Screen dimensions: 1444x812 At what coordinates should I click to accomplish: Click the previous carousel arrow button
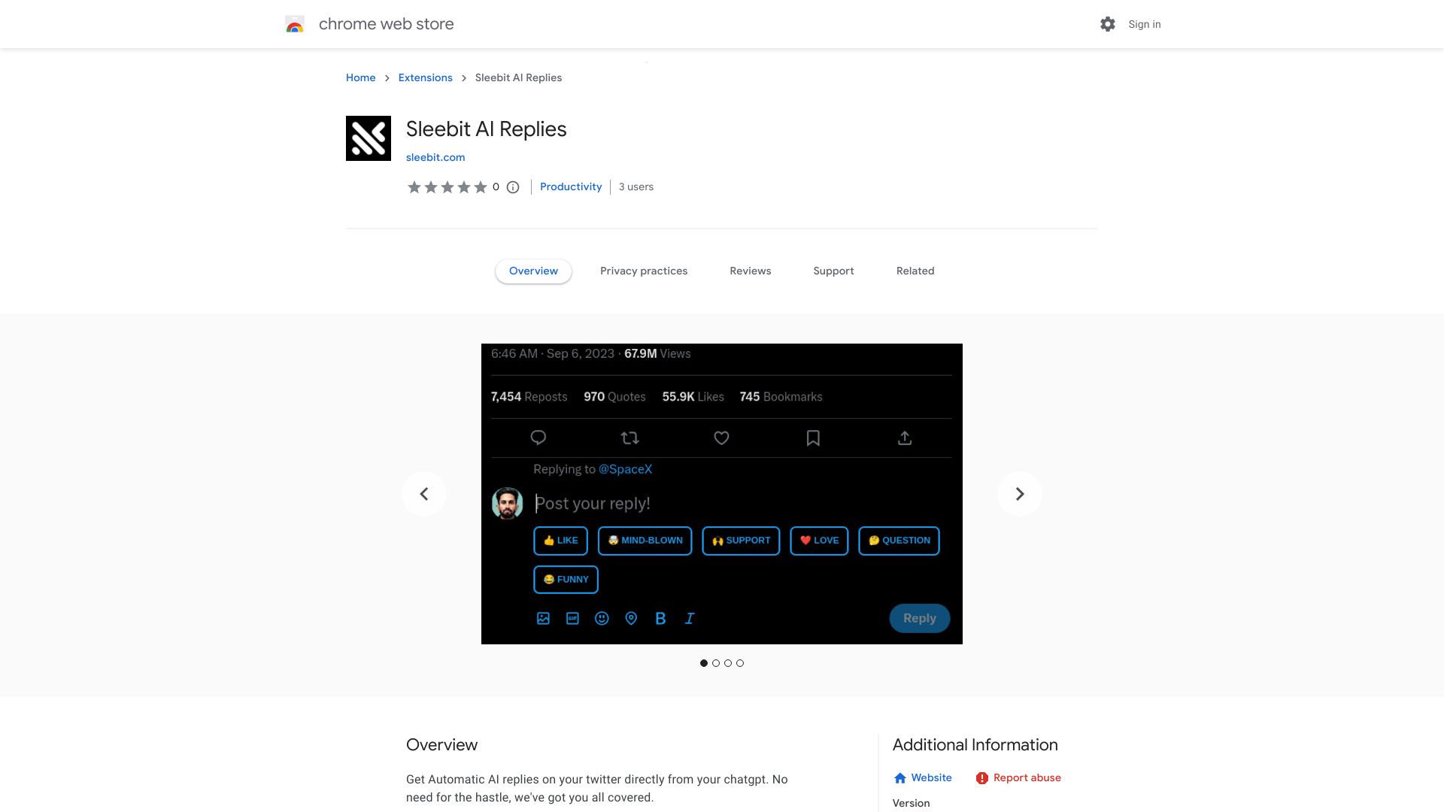coord(424,494)
